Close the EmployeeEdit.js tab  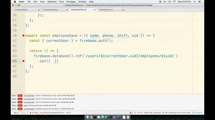point(39,10)
